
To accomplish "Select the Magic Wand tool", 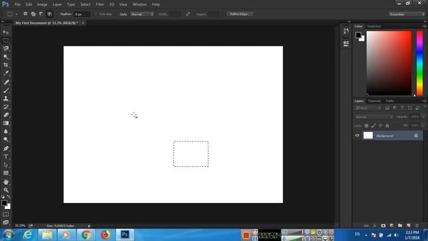I will pyautogui.click(x=6, y=57).
